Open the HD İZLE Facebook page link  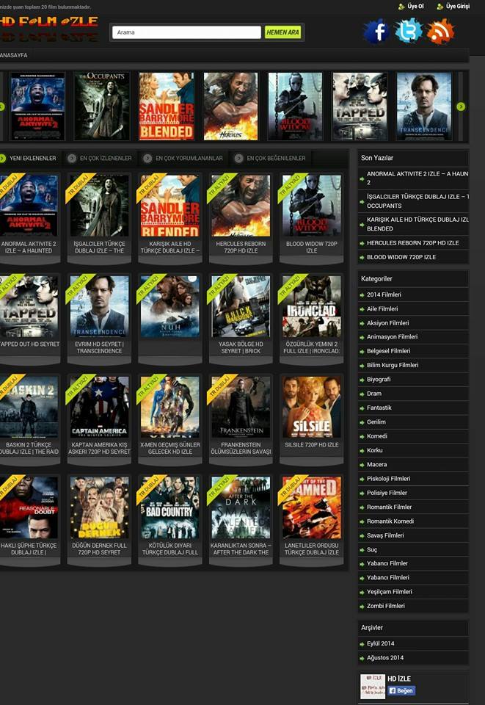(399, 679)
